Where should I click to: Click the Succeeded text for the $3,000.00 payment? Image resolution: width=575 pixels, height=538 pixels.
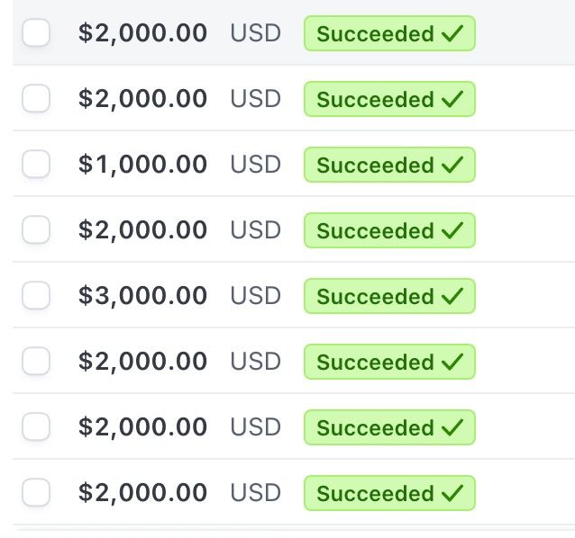click(x=375, y=296)
